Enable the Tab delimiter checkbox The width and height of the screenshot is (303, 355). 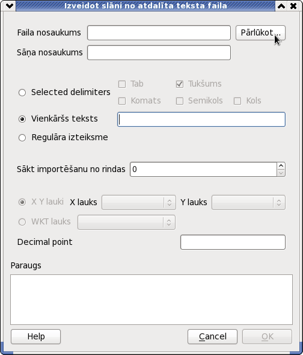point(122,84)
